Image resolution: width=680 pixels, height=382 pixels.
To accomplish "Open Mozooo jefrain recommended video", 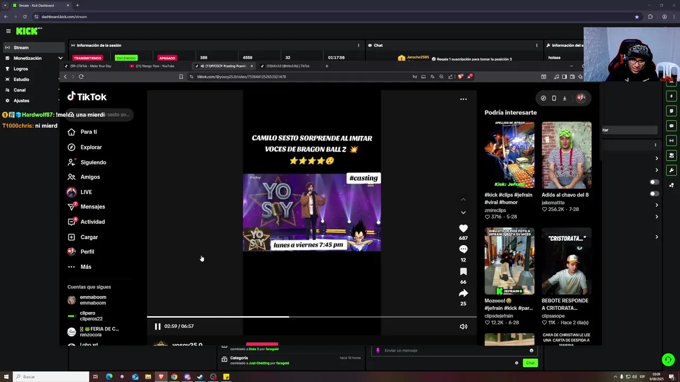I will pos(509,262).
